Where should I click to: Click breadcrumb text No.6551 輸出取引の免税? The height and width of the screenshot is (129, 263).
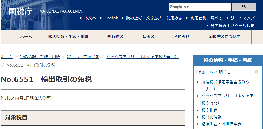31,65
